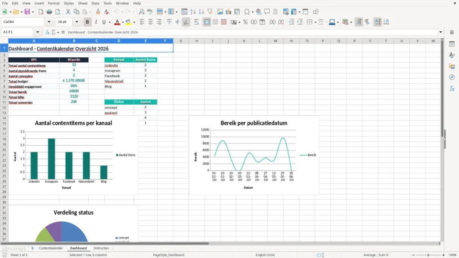Image resolution: width=459 pixels, height=258 pixels.
Task: Apply red font color swatch
Action: [117, 22]
